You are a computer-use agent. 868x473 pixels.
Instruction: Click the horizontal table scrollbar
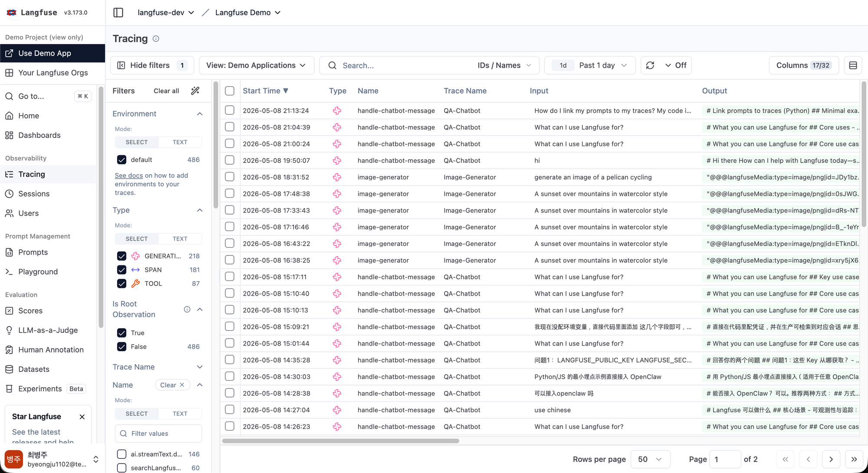click(341, 440)
